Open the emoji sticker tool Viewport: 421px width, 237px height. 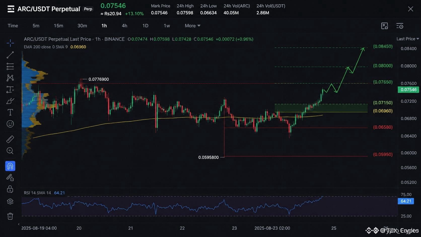pos(10,124)
